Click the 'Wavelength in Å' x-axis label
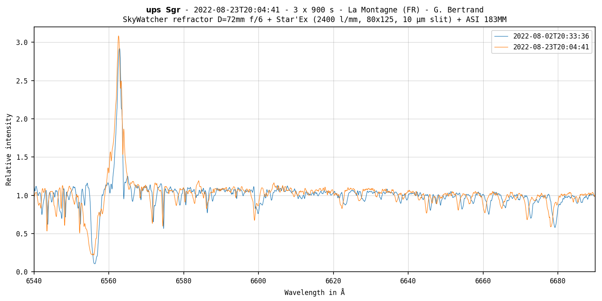This screenshot has height=301, width=602. tap(314, 293)
